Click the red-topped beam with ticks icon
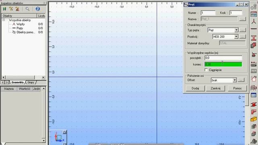Viewport: 258px width, 145px height. [254, 64]
